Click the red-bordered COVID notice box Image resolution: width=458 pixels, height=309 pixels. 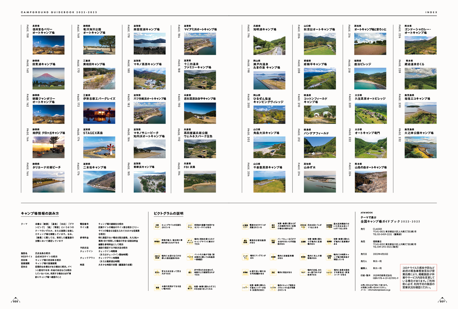(418, 278)
